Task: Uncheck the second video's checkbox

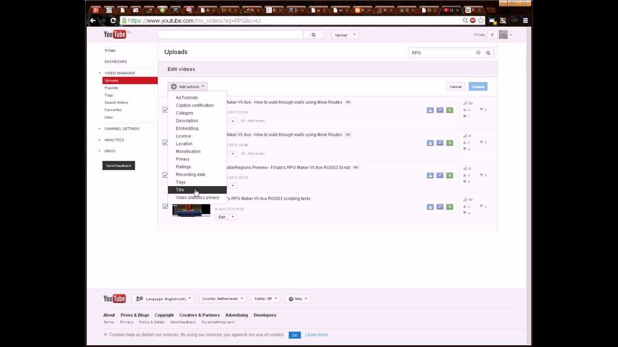Action: tap(165, 143)
